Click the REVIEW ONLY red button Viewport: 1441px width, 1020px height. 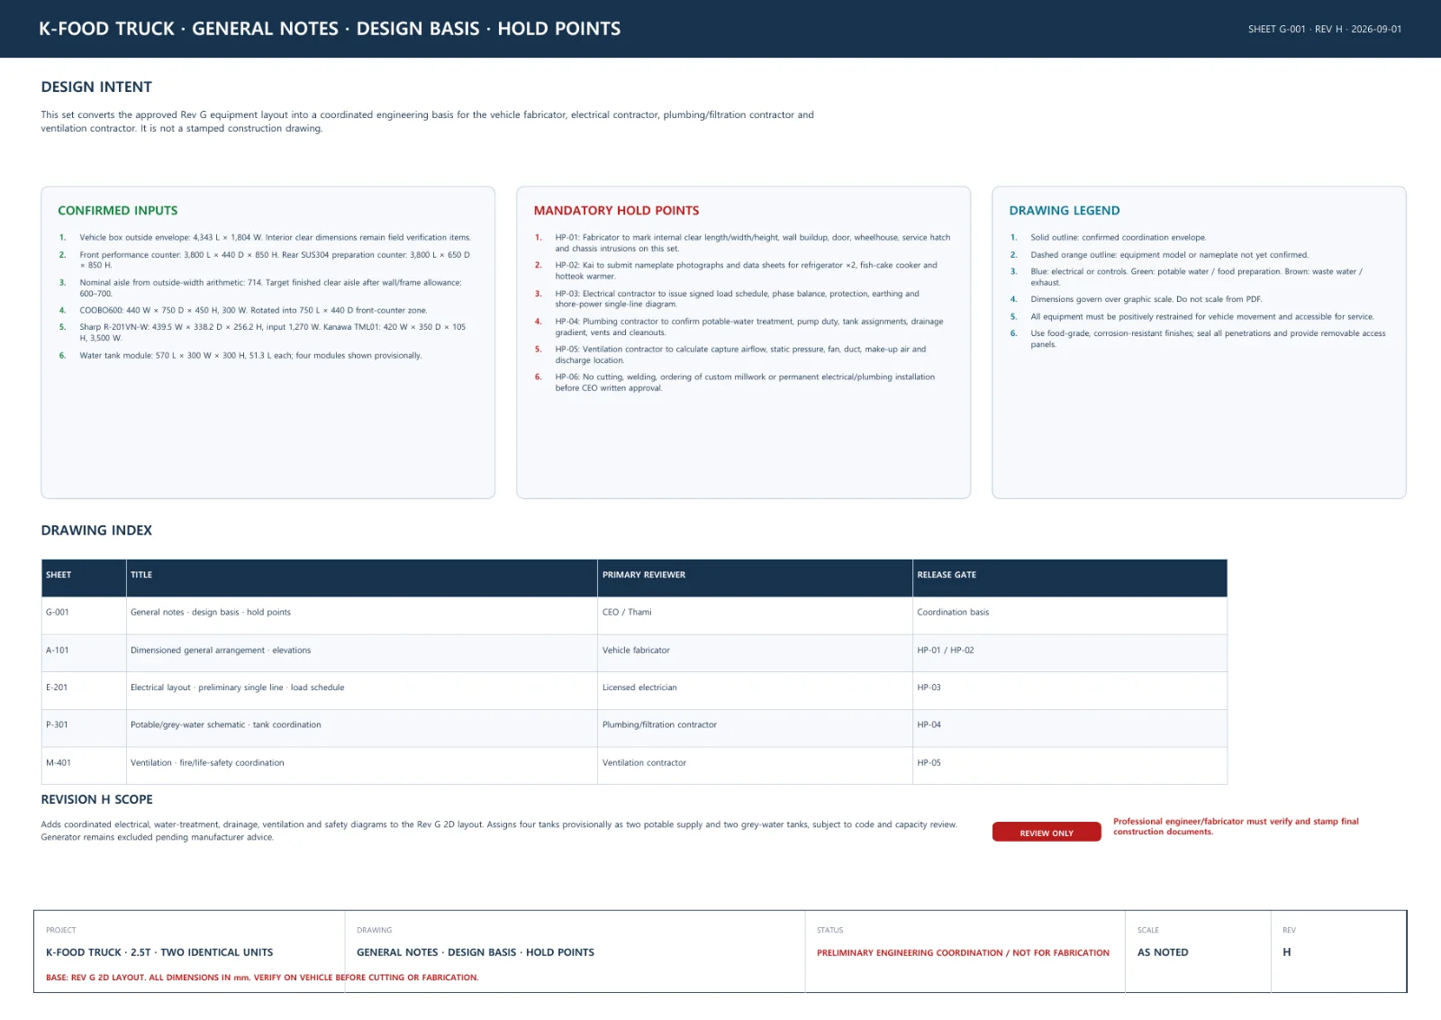pos(1047,833)
